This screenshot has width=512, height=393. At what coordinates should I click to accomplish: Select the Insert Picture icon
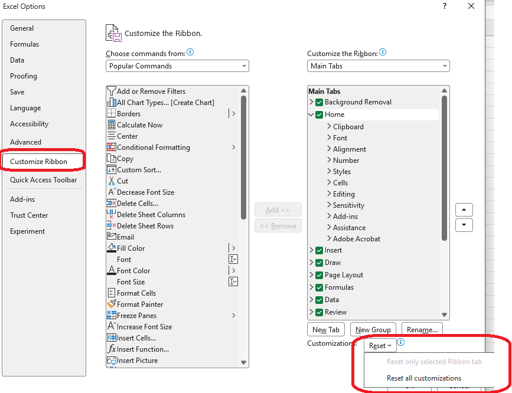(112, 361)
